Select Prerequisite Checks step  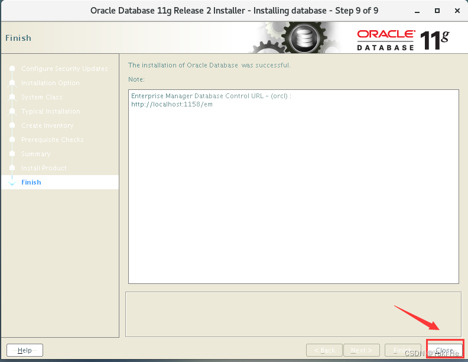tap(52, 140)
